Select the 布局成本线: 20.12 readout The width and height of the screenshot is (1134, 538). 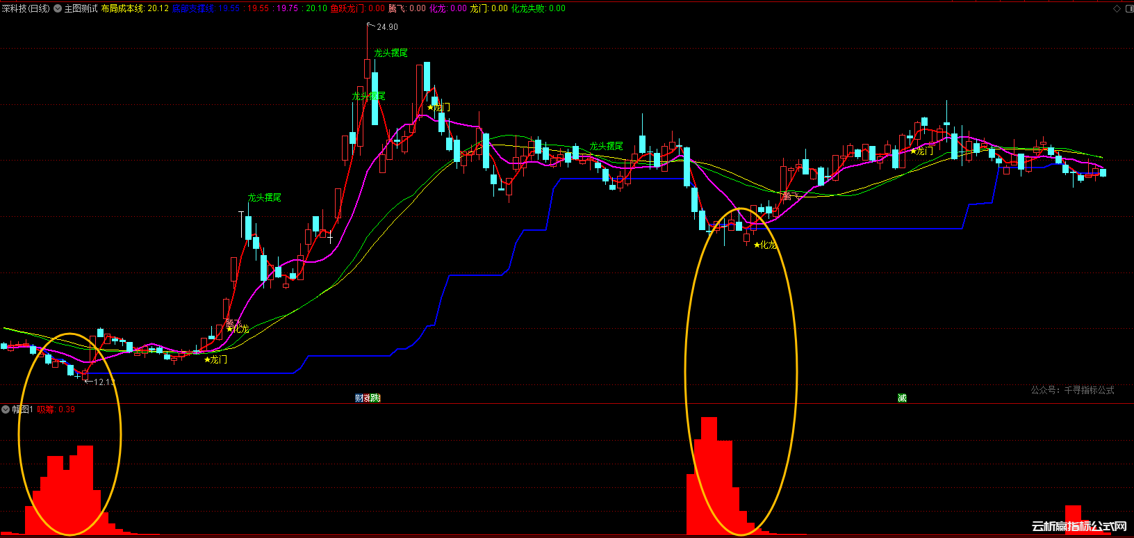pos(135,8)
